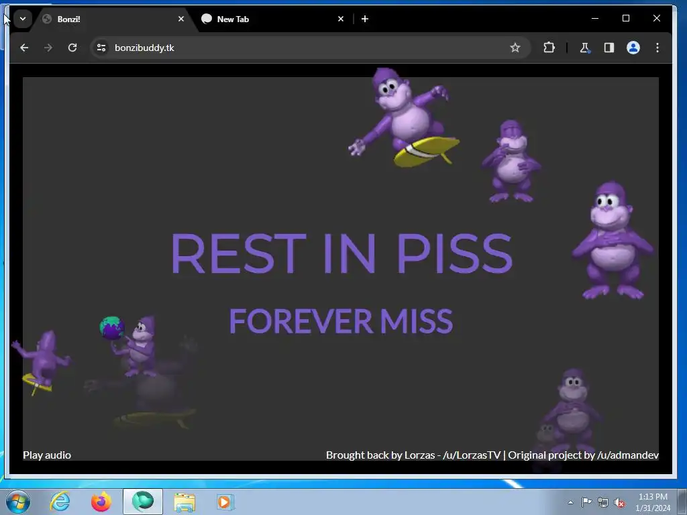Open Chrome Labs flask icon
The image size is (687, 515).
pos(584,48)
